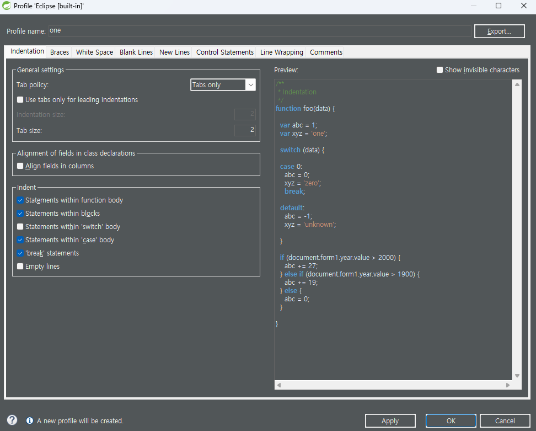The height and width of the screenshot is (431, 536).
Task: Open the Tab policy dropdown arrow
Action: click(x=250, y=85)
